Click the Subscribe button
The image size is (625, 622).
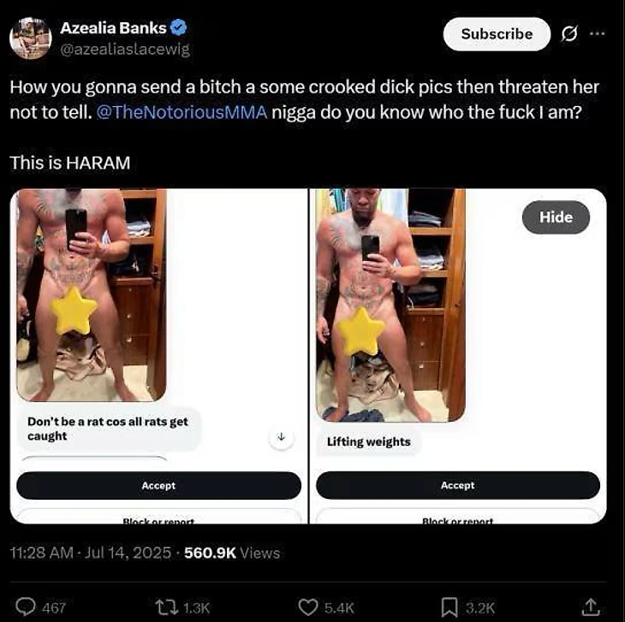click(x=497, y=34)
